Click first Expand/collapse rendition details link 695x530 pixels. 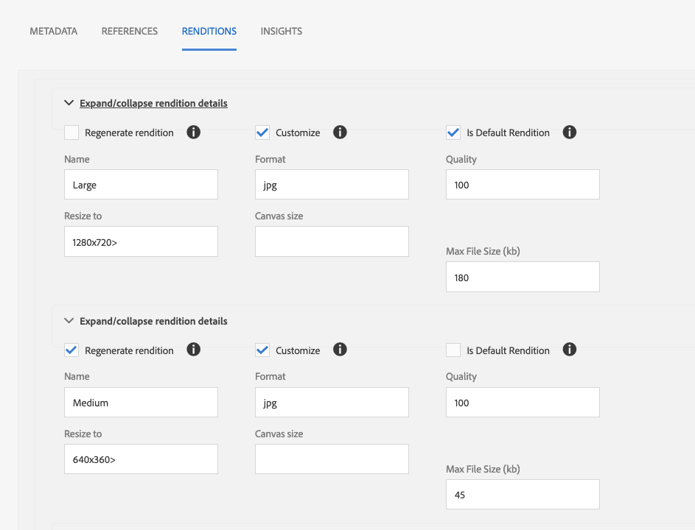153,103
